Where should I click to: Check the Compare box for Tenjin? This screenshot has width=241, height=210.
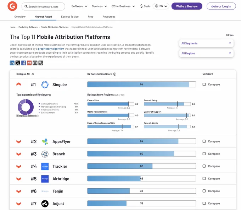pos(204,191)
